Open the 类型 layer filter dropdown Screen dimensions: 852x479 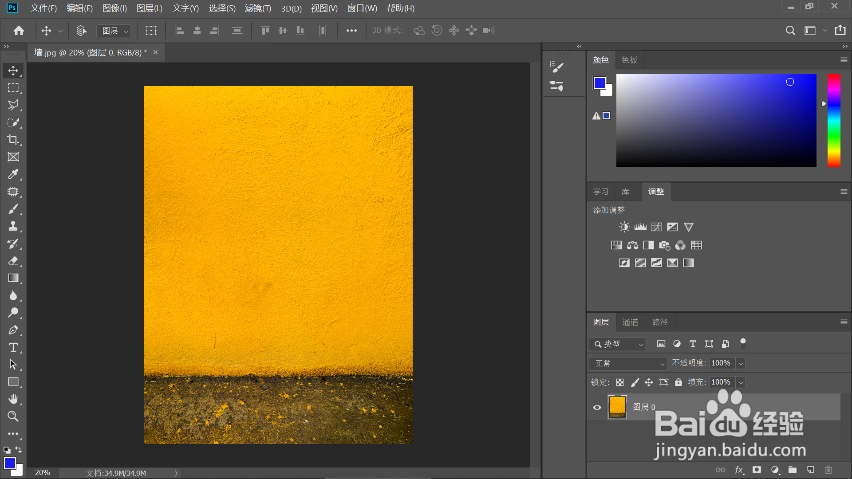(618, 344)
